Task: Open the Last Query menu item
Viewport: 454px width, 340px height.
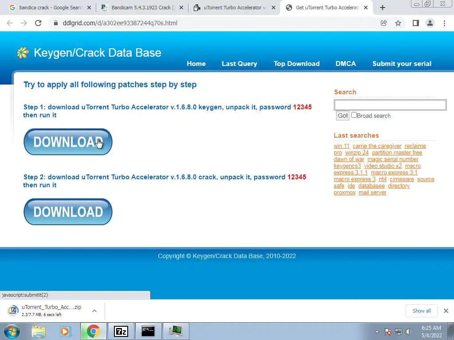Action: click(x=239, y=64)
